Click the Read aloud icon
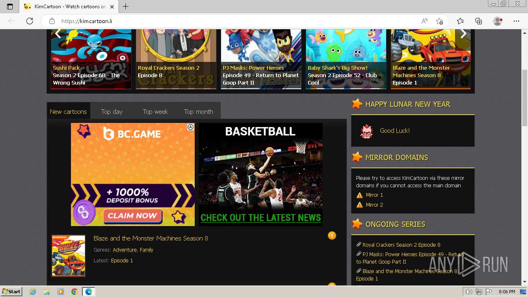 (424, 21)
